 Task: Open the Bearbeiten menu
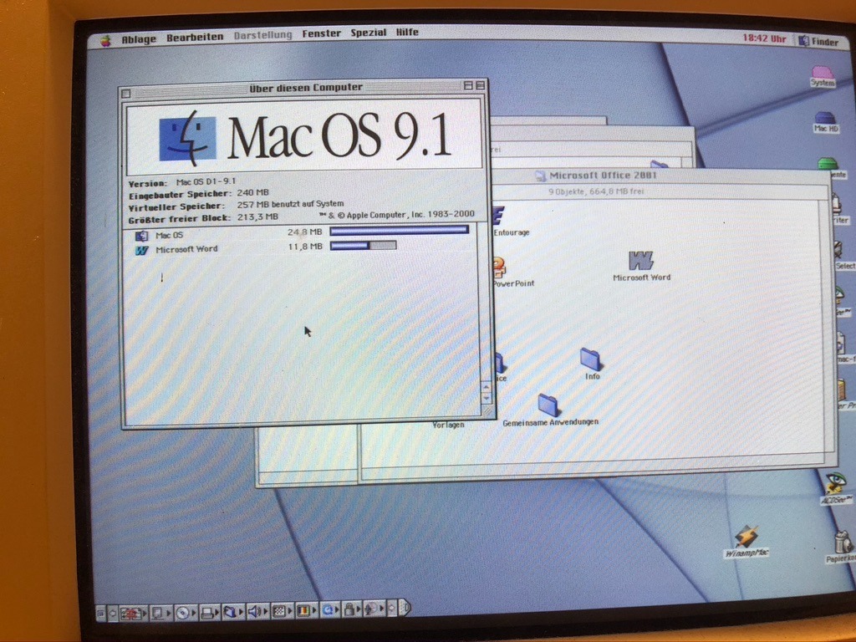pyautogui.click(x=195, y=38)
